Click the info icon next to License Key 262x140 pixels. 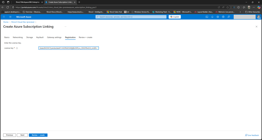point(17,48)
